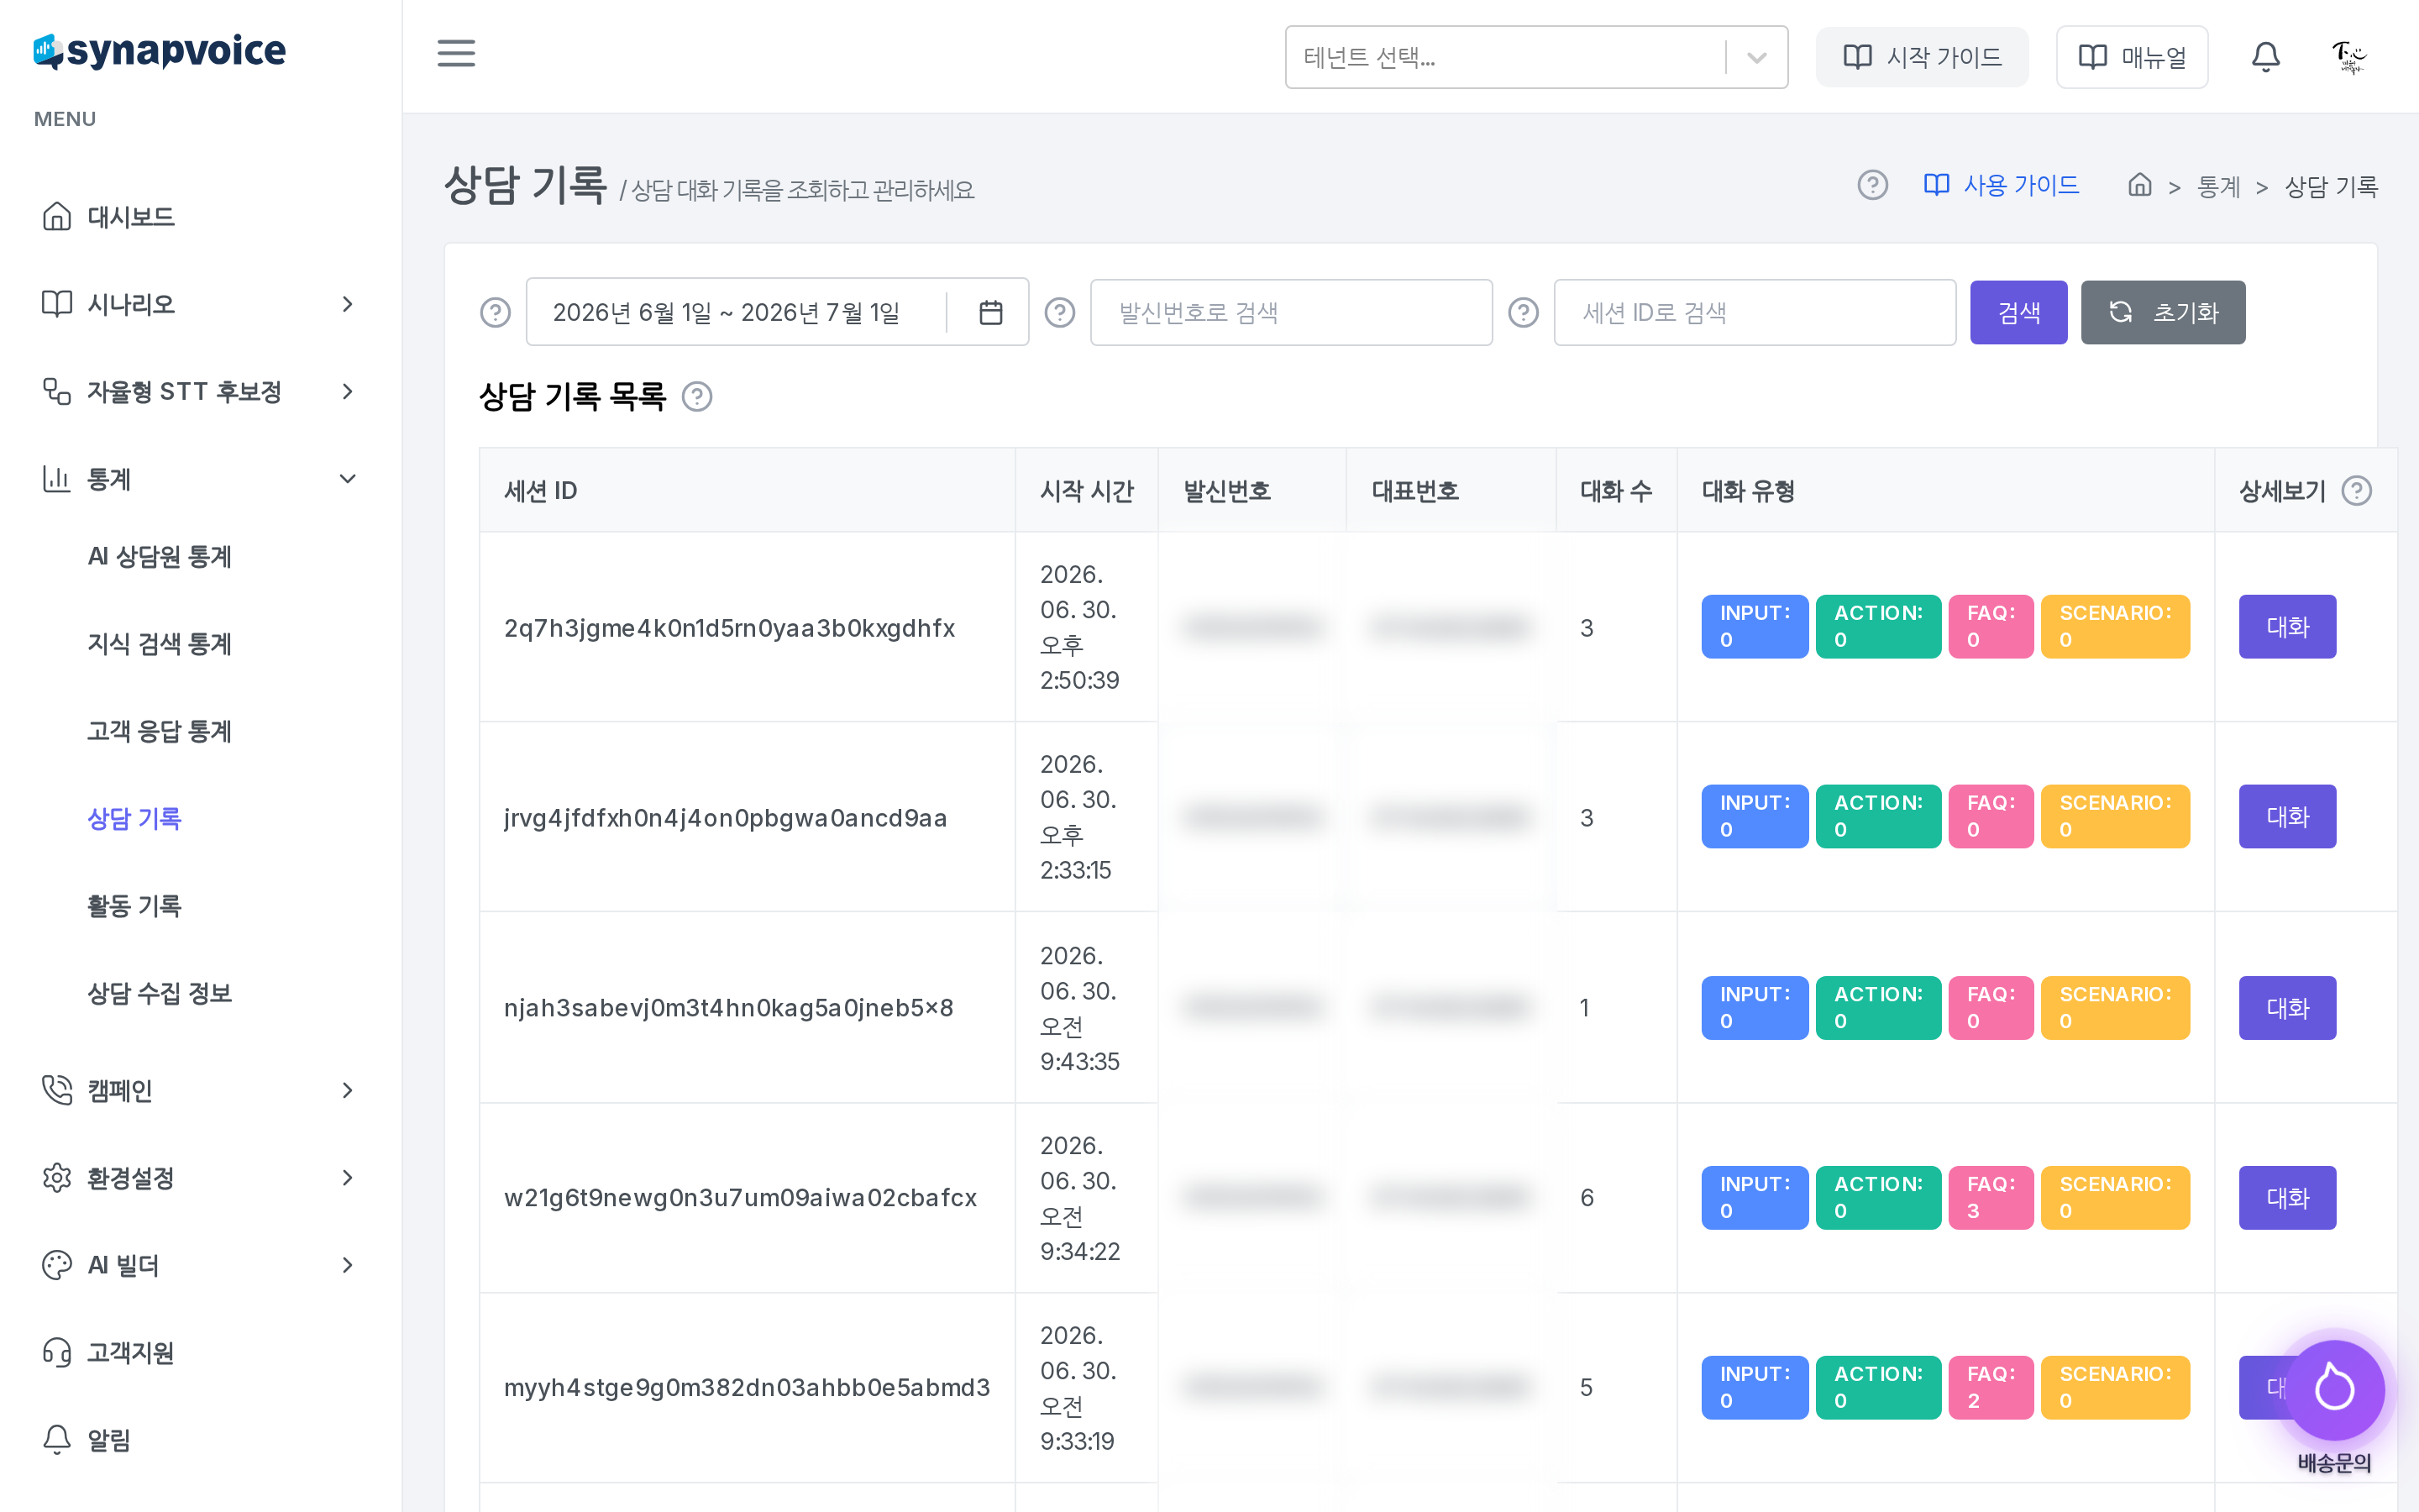The height and width of the screenshot is (1512, 2419).
Task: Open the calendar icon in date picker
Action: (x=989, y=313)
